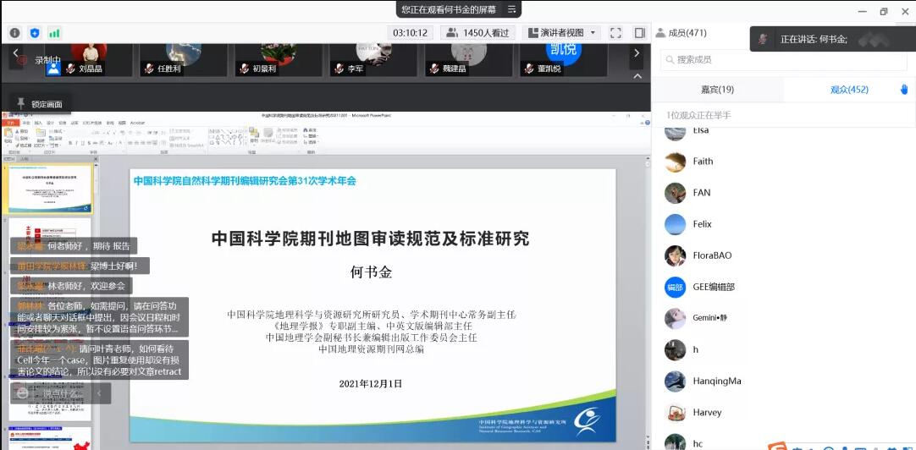Open the screen-sharing options menu icon
The image size is (916, 450).
(511, 9)
